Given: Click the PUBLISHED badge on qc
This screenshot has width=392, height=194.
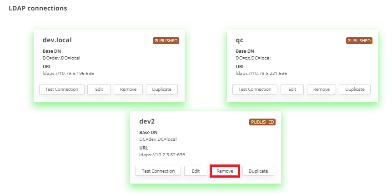Looking at the screenshot, I should [359, 41].
